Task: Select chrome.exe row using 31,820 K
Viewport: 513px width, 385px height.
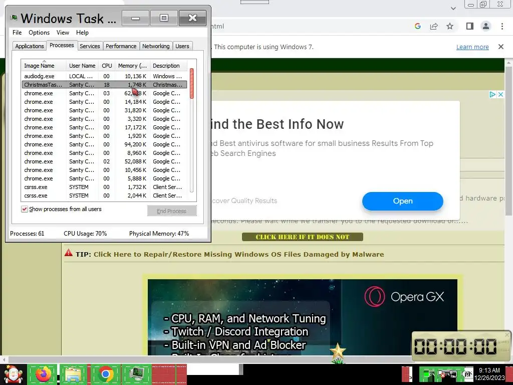Action: point(104,110)
